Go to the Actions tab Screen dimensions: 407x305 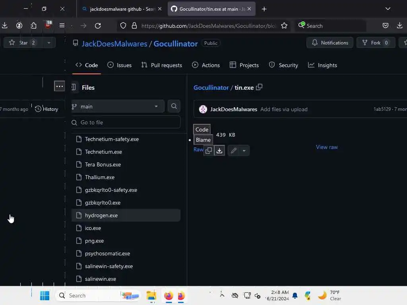tap(206, 65)
